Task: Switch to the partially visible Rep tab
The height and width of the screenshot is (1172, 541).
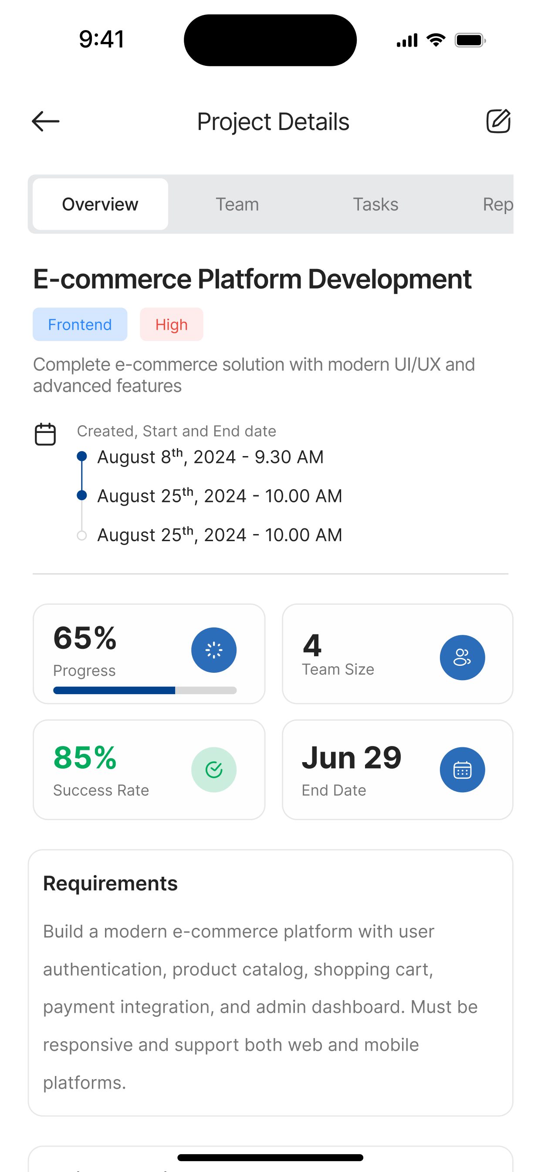Action: tap(498, 204)
